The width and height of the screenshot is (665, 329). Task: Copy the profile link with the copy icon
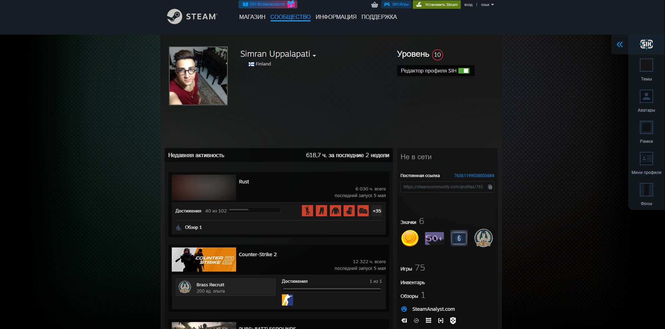490,187
